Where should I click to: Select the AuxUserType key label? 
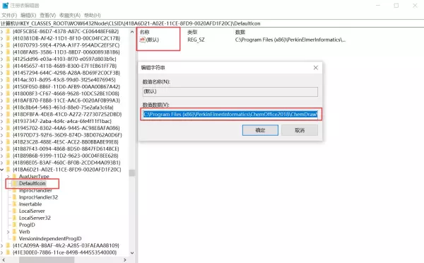pos(34,177)
